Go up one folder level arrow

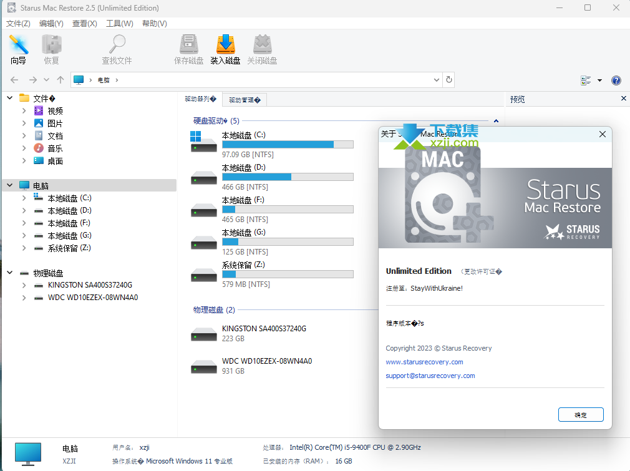tap(61, 80)
